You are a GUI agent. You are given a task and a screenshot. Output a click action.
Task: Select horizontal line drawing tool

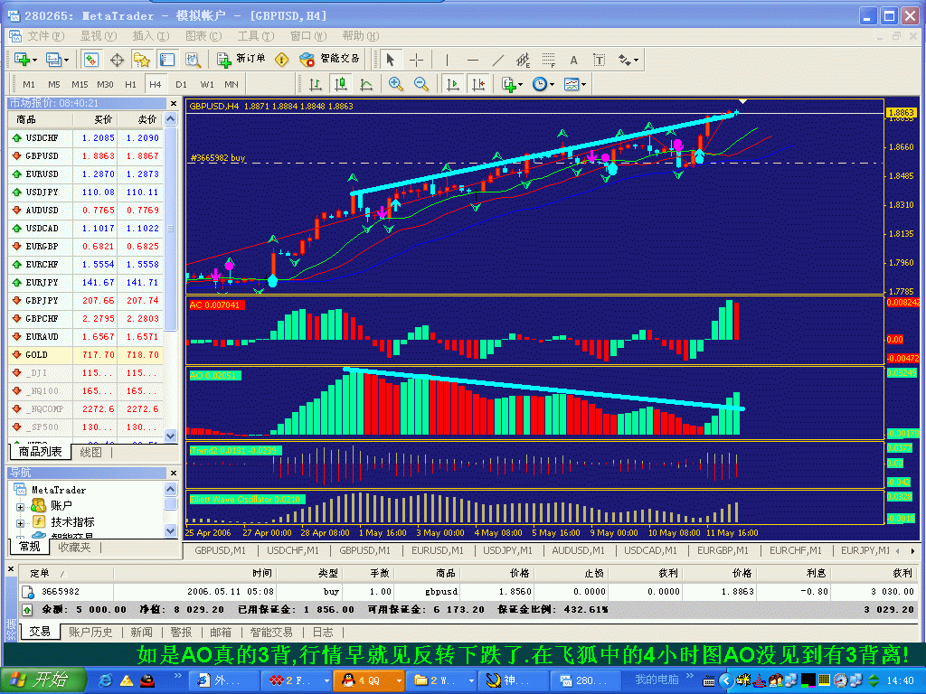(472, 60)
